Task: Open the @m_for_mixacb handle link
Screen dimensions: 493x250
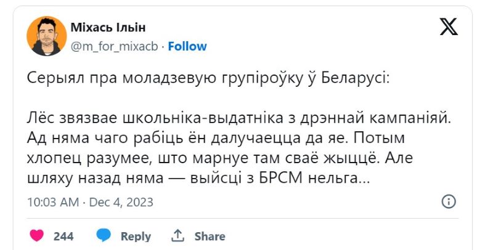Action: [114, 46]
